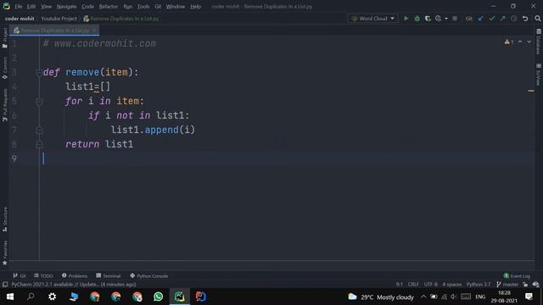This screenshot has width=543, height=305.
Task: Open the Python Console
Action: pos(149,276)
